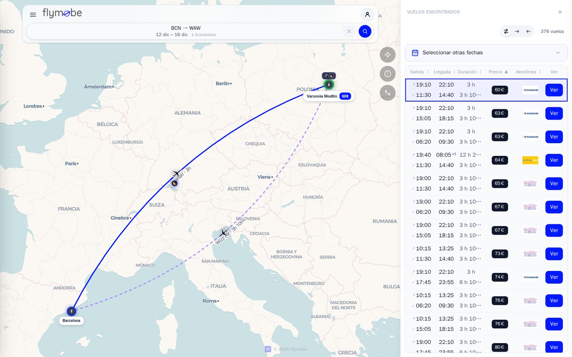
Task: Click the blue search magnifier button
Action: [365, 31]
